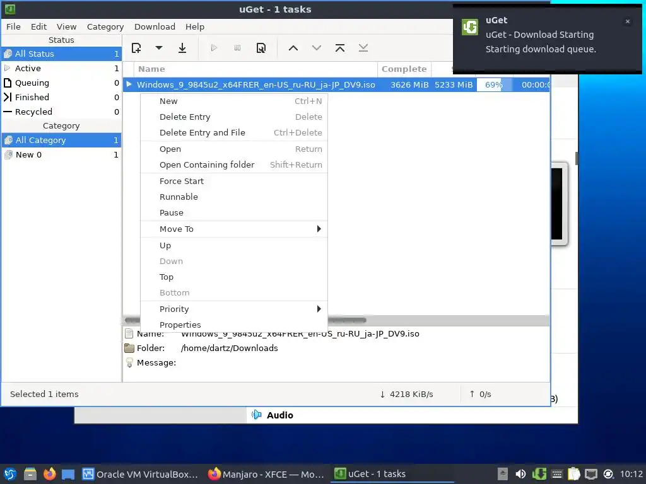The height and width of the screenshot is (484, 646).
Task: Choose Delete Entry in context menu
Action: click(234, 117)
